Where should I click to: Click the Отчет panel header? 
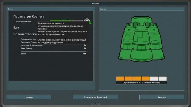[x=51, y=9]
